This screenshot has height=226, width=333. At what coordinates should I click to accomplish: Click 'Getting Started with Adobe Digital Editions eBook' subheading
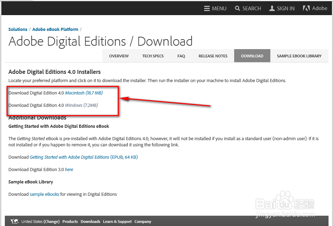tap(59, 126)
